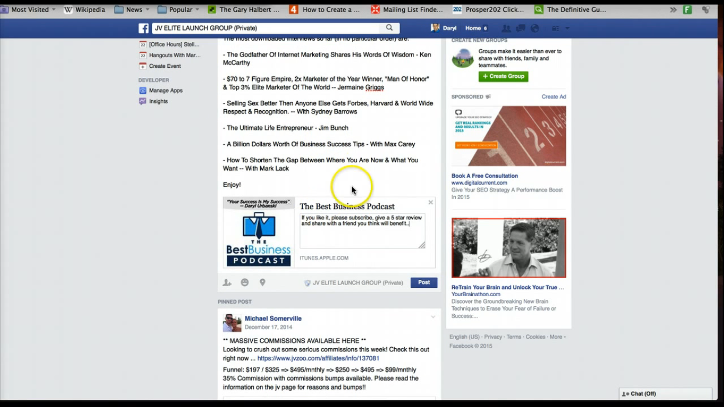Click the Privacy footer link
724x407 pixels.
(x=493, y=337)
